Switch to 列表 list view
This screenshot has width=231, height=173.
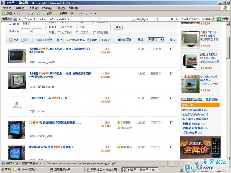click(14, 40)
